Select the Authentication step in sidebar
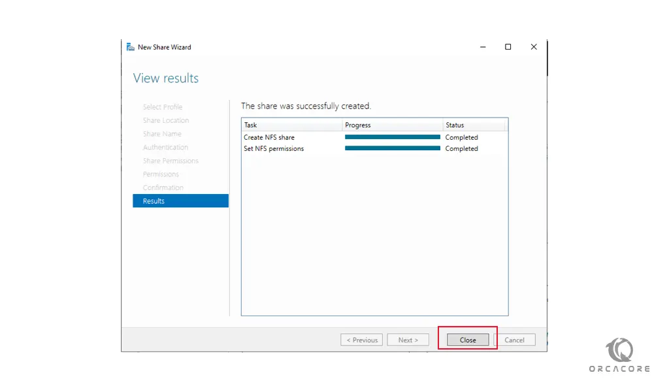The width and height of the screenshot is (669, 392). (165, 147)
